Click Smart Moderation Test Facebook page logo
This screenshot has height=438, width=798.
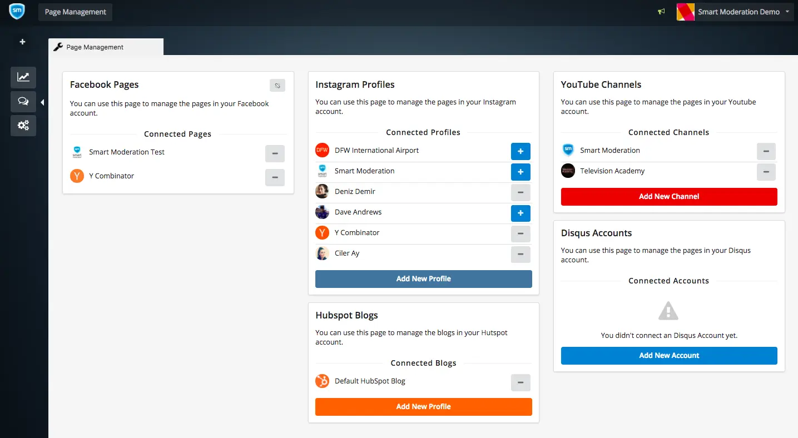[77, 152]
